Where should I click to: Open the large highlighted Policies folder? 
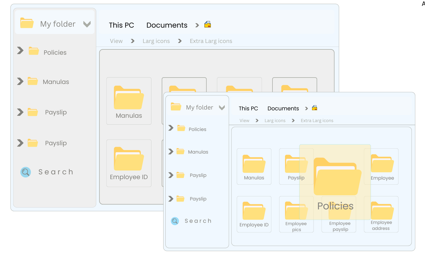335,182
